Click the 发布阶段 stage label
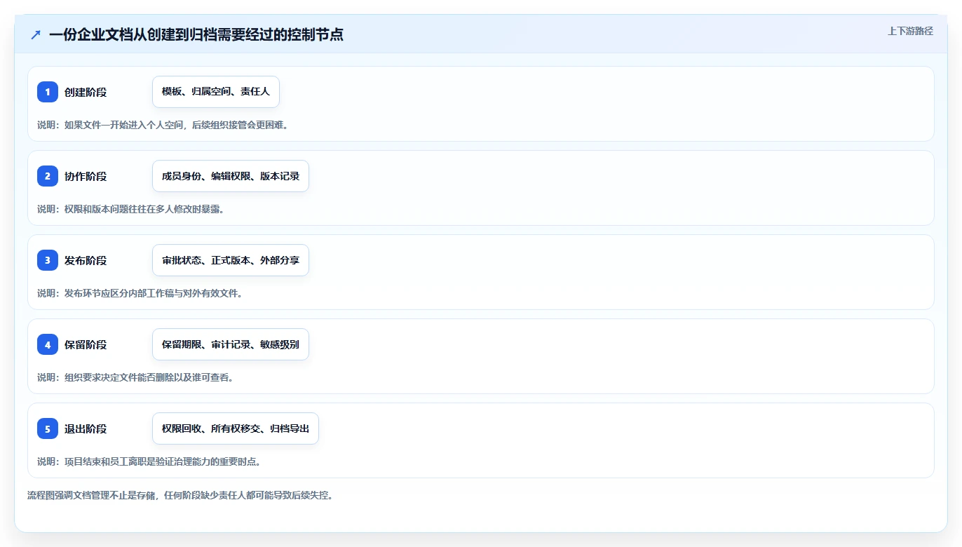962x547 pixels. pos(86,260)
